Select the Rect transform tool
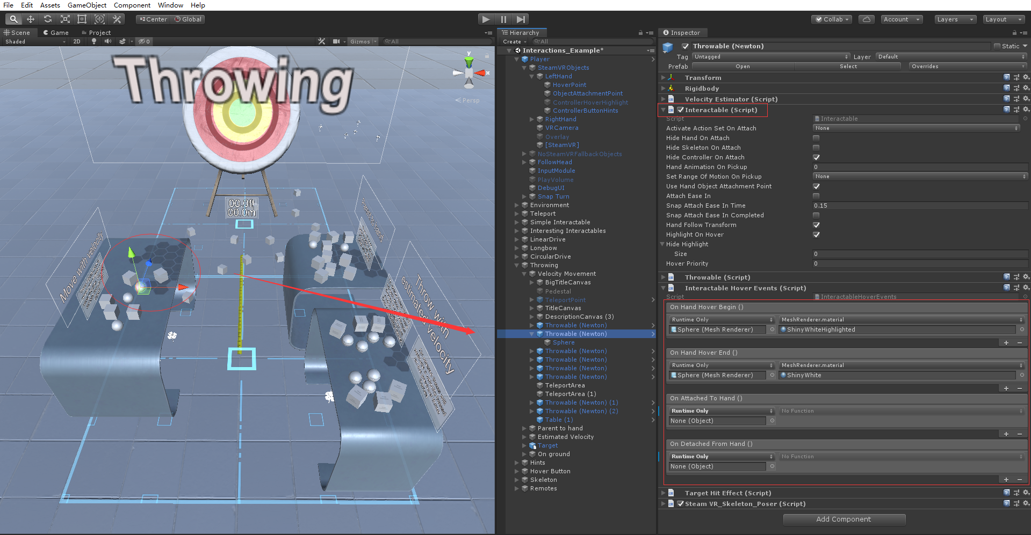The height and width of the screenshot is (535, 1031). pos(82,19)
